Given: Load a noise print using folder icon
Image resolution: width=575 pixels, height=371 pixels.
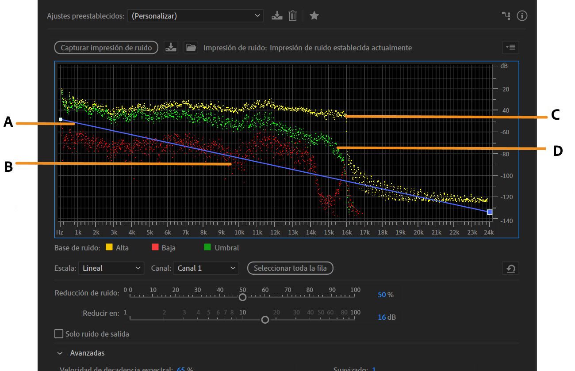Looking at the screenshot, I should 191,47.
